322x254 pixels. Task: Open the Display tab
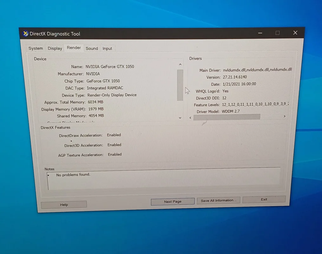(55, 48)
